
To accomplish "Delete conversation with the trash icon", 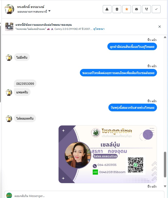I will tap(117, 9).
